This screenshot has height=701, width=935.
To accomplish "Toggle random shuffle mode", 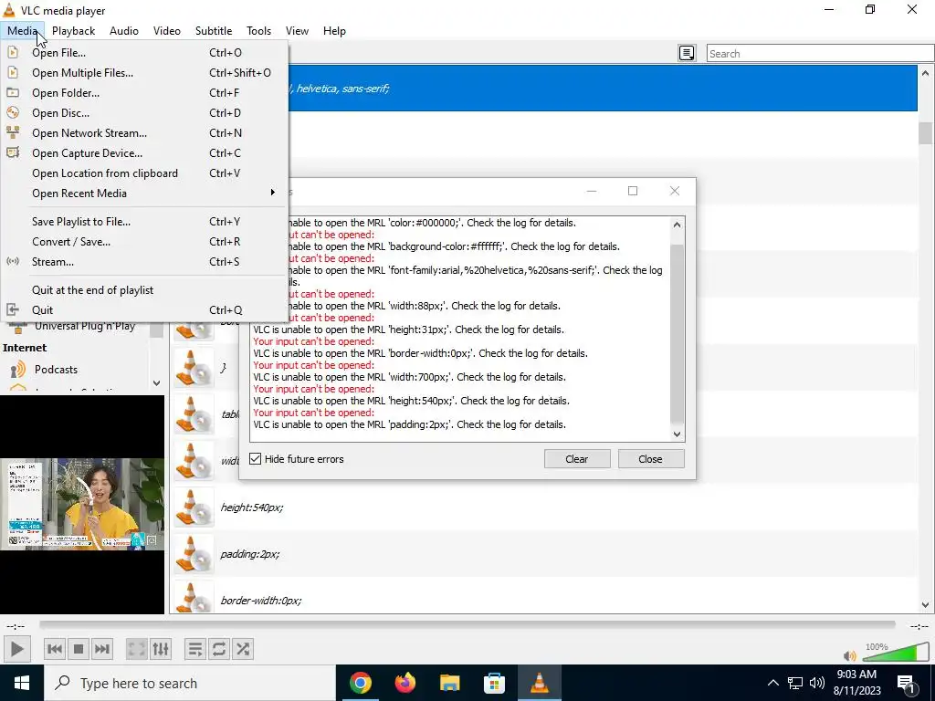I will 243,649.
